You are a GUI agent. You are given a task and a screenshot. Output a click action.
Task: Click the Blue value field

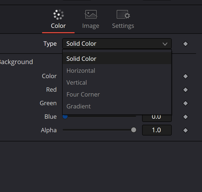(x=157, y=118)
